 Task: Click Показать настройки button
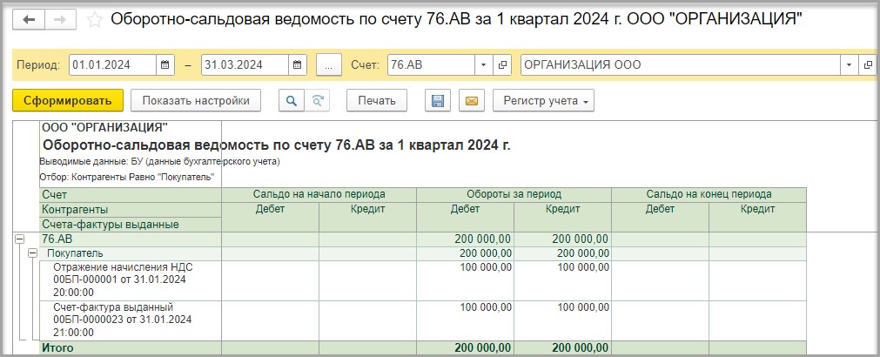(196, 100)
